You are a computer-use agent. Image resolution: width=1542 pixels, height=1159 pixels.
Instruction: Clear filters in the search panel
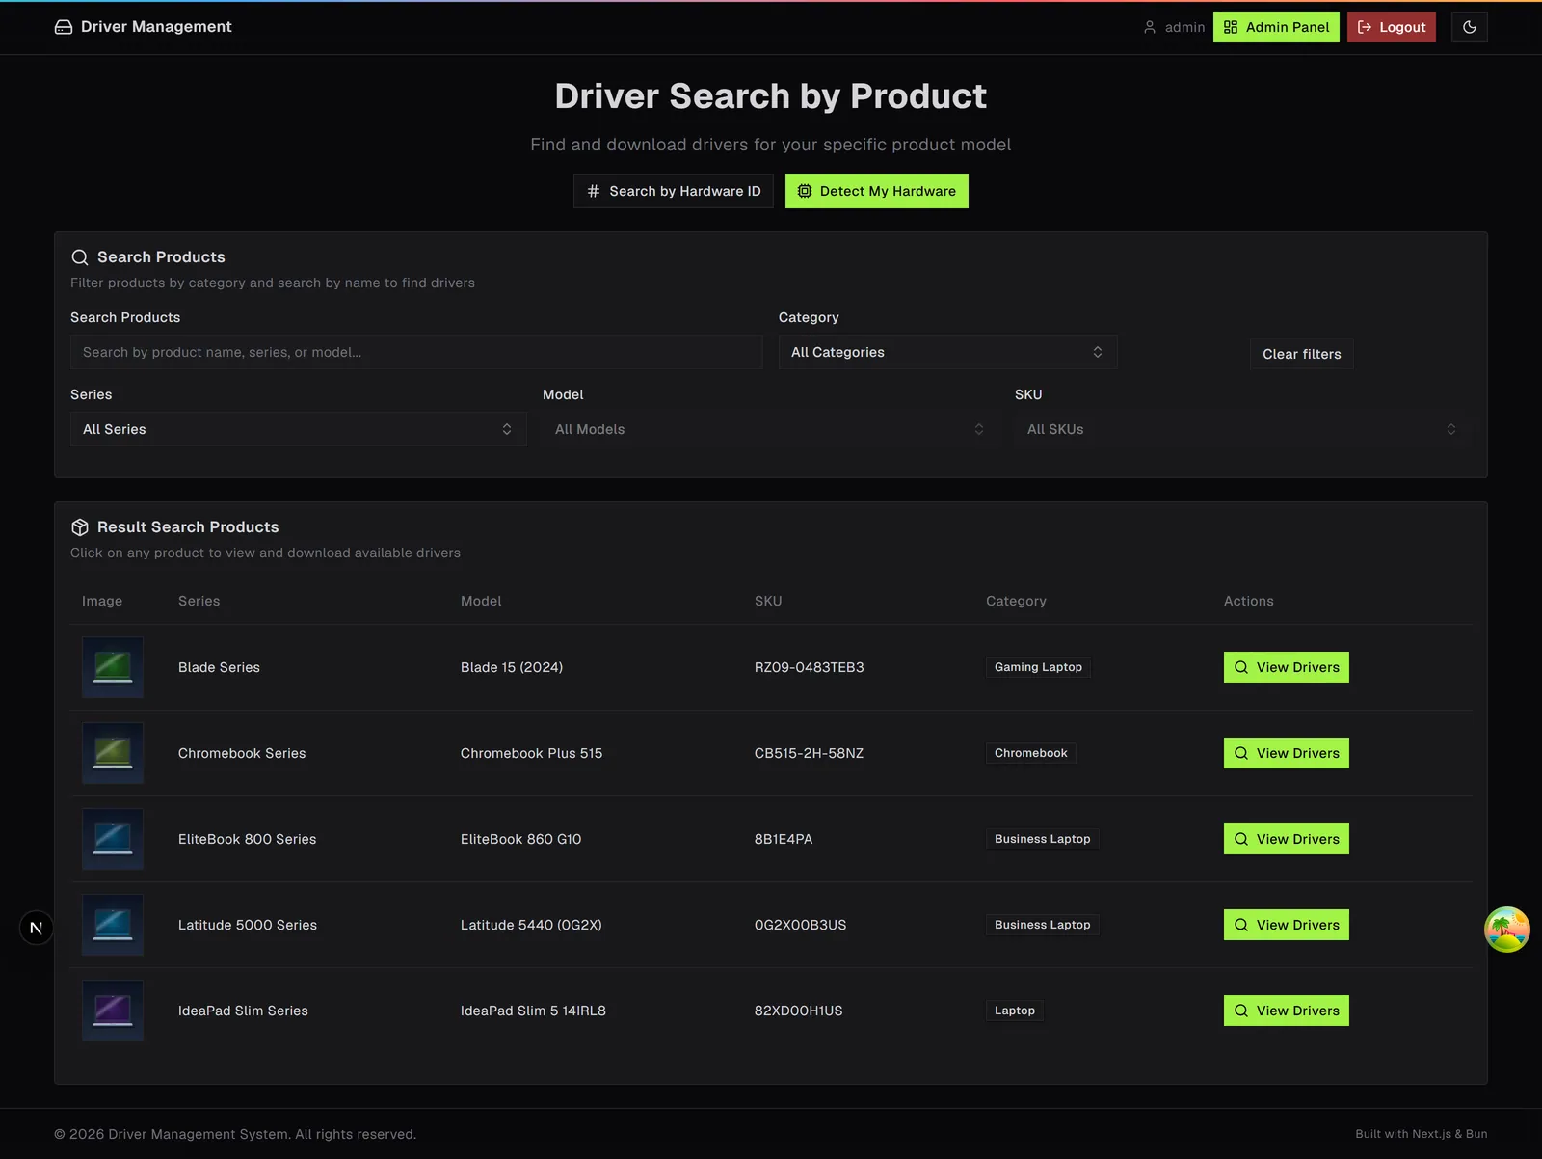[1302, 354]
